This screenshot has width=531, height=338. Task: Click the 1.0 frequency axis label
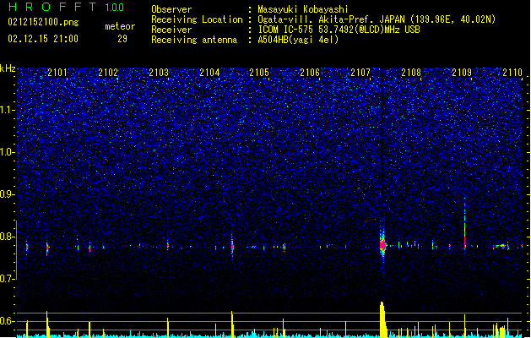point(7,152)
